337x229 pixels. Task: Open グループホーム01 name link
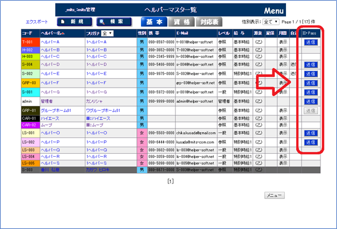[56, 111]
